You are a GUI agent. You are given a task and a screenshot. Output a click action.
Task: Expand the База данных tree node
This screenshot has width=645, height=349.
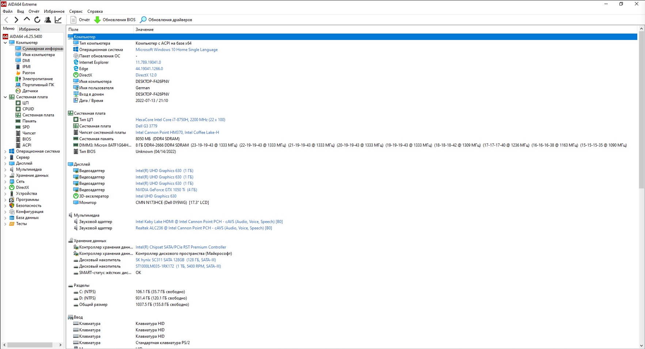click(5, 218)
